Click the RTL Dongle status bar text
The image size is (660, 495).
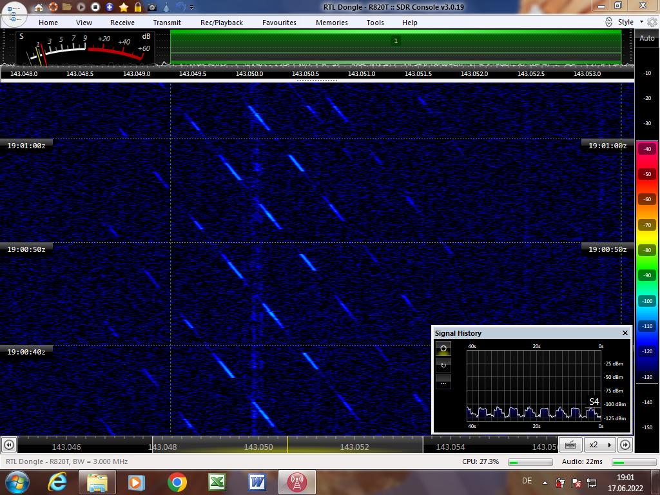click(x=66, y=461)
